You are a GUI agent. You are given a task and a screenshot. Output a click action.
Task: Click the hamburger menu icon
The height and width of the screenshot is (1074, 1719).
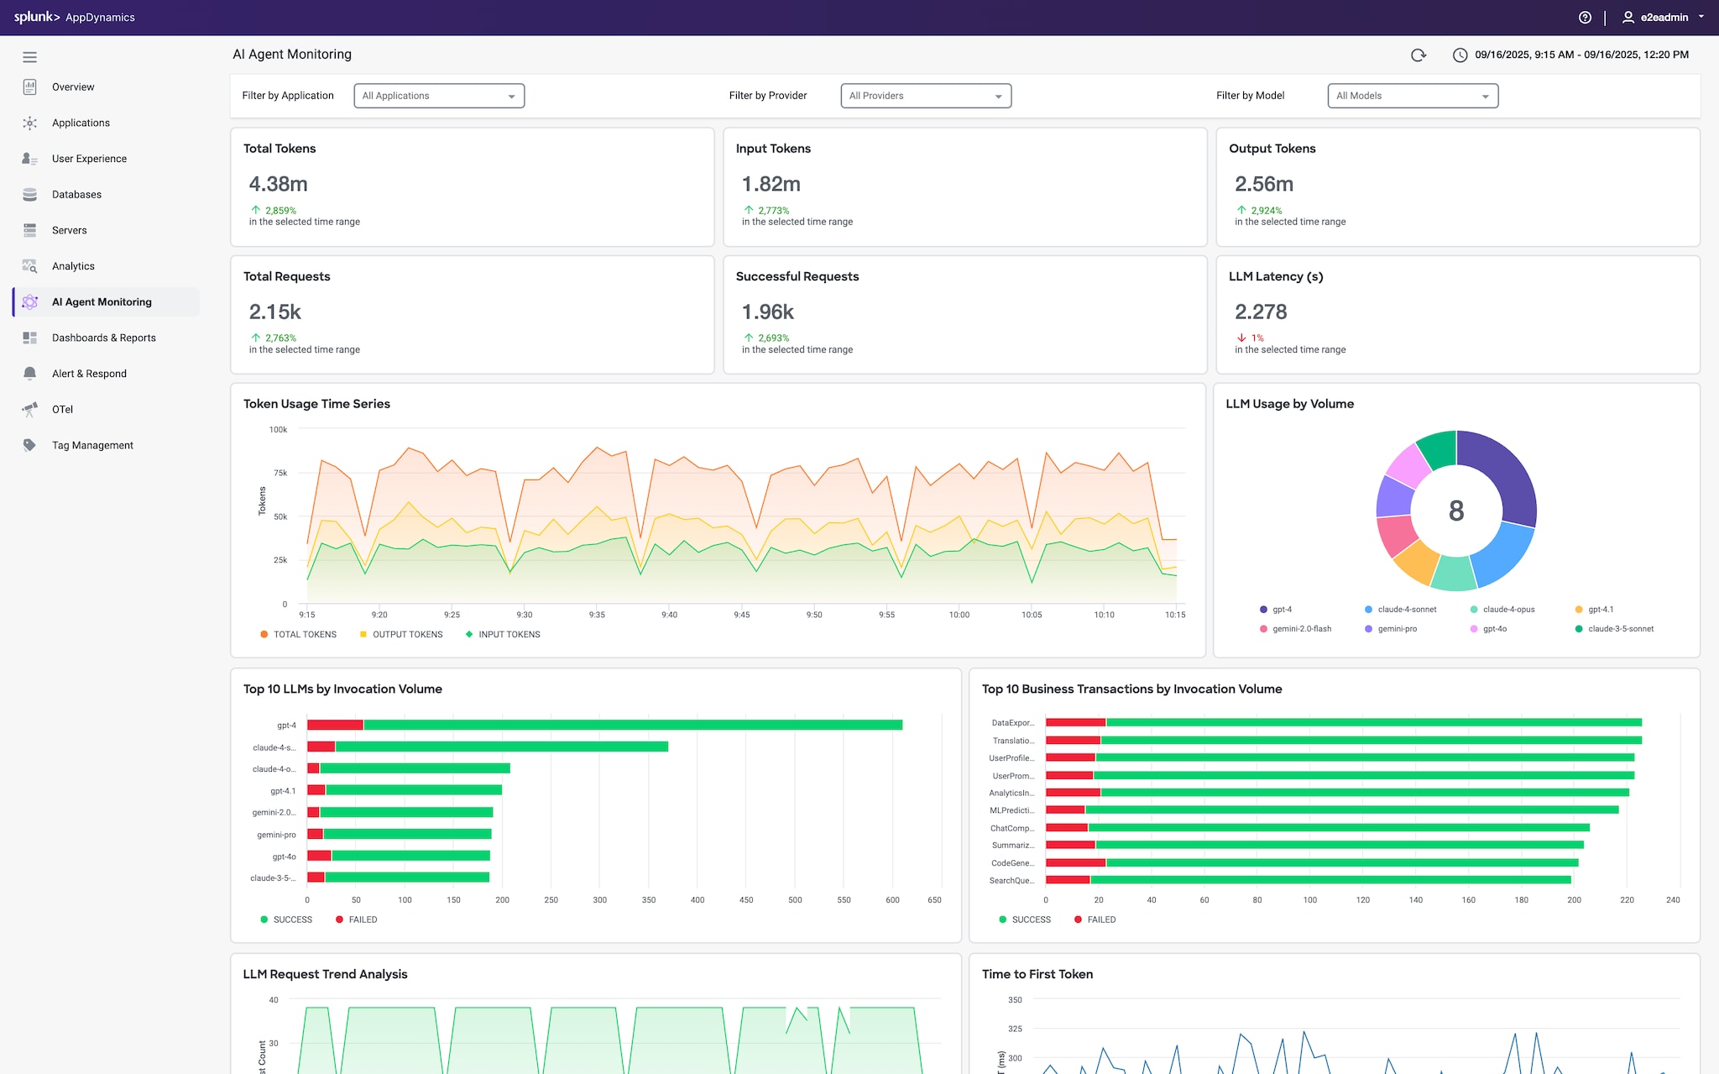coord(30,57)
